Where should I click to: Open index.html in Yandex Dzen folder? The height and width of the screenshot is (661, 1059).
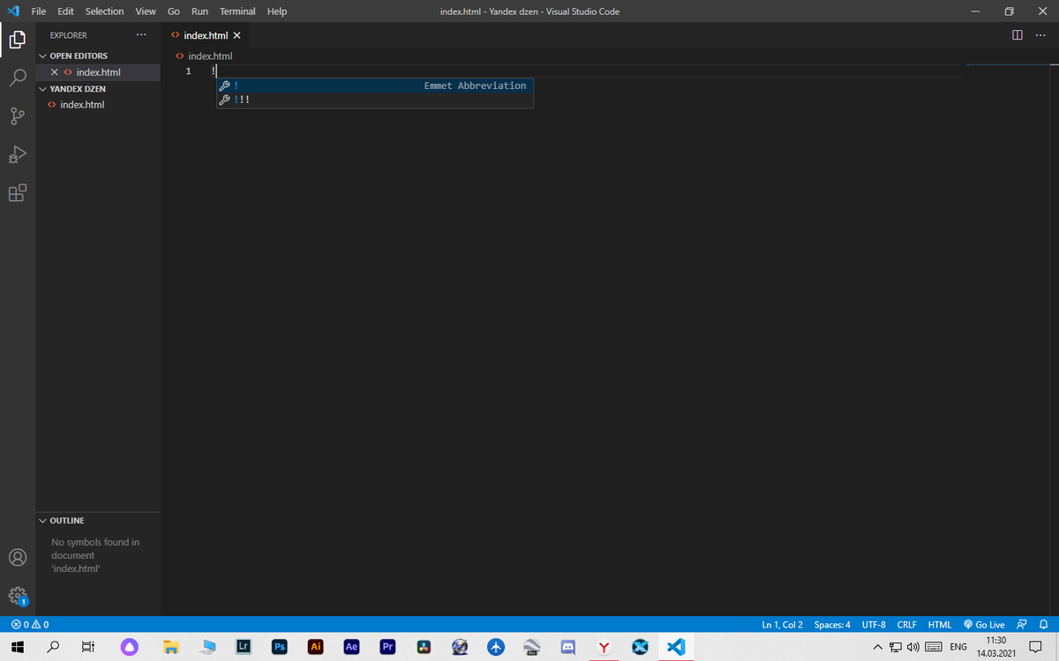(x=99, y=105)
